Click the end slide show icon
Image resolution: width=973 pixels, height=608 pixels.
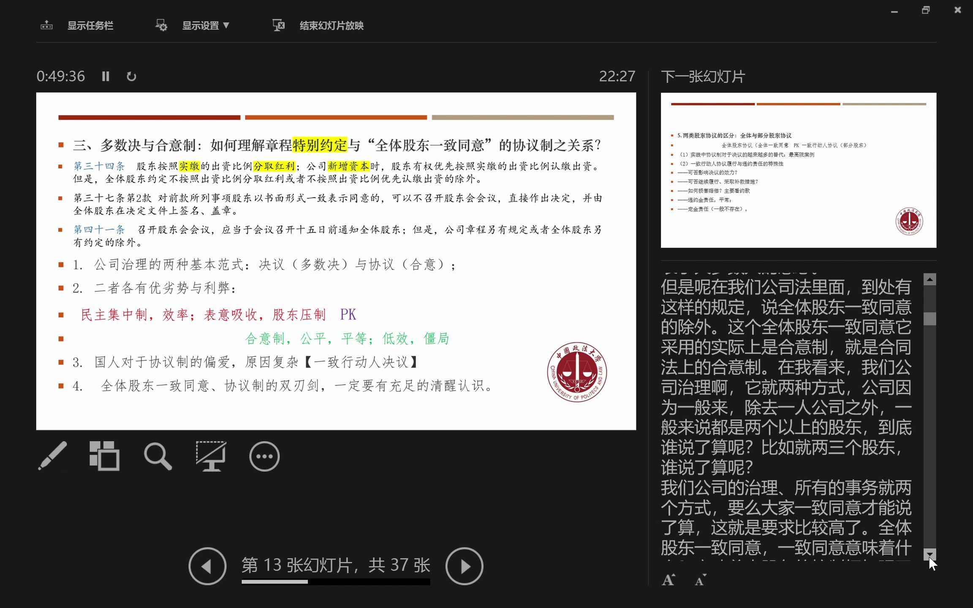click(278, 25)
